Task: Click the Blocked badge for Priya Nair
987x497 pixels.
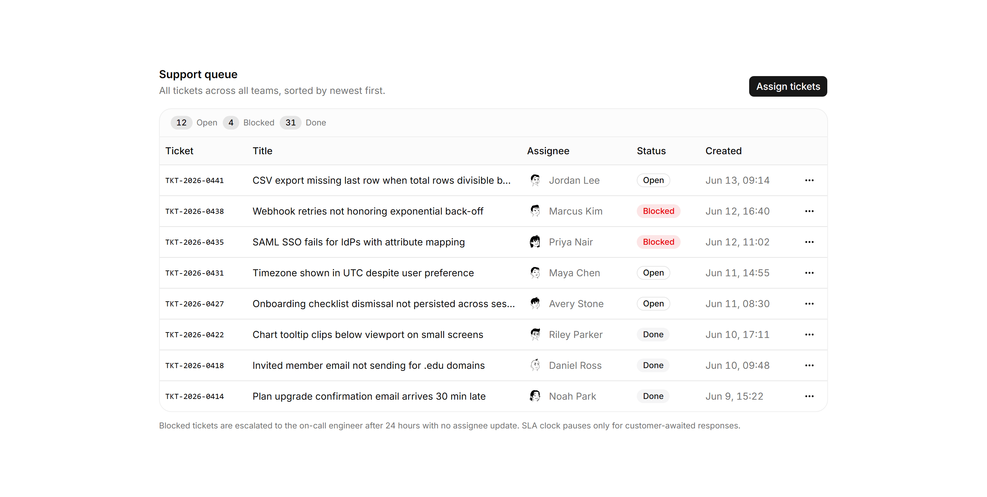Action: 658,242
